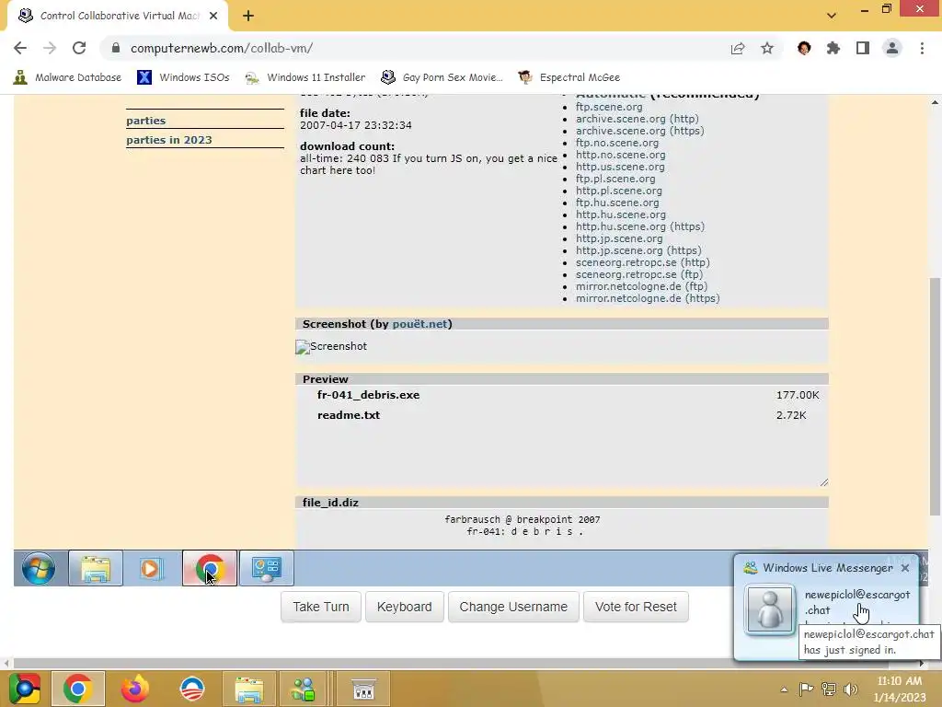Screen dimensions: 942x707
Task: Click the mirror.netcologne.de (https) mirror
Action: point(648,298)
